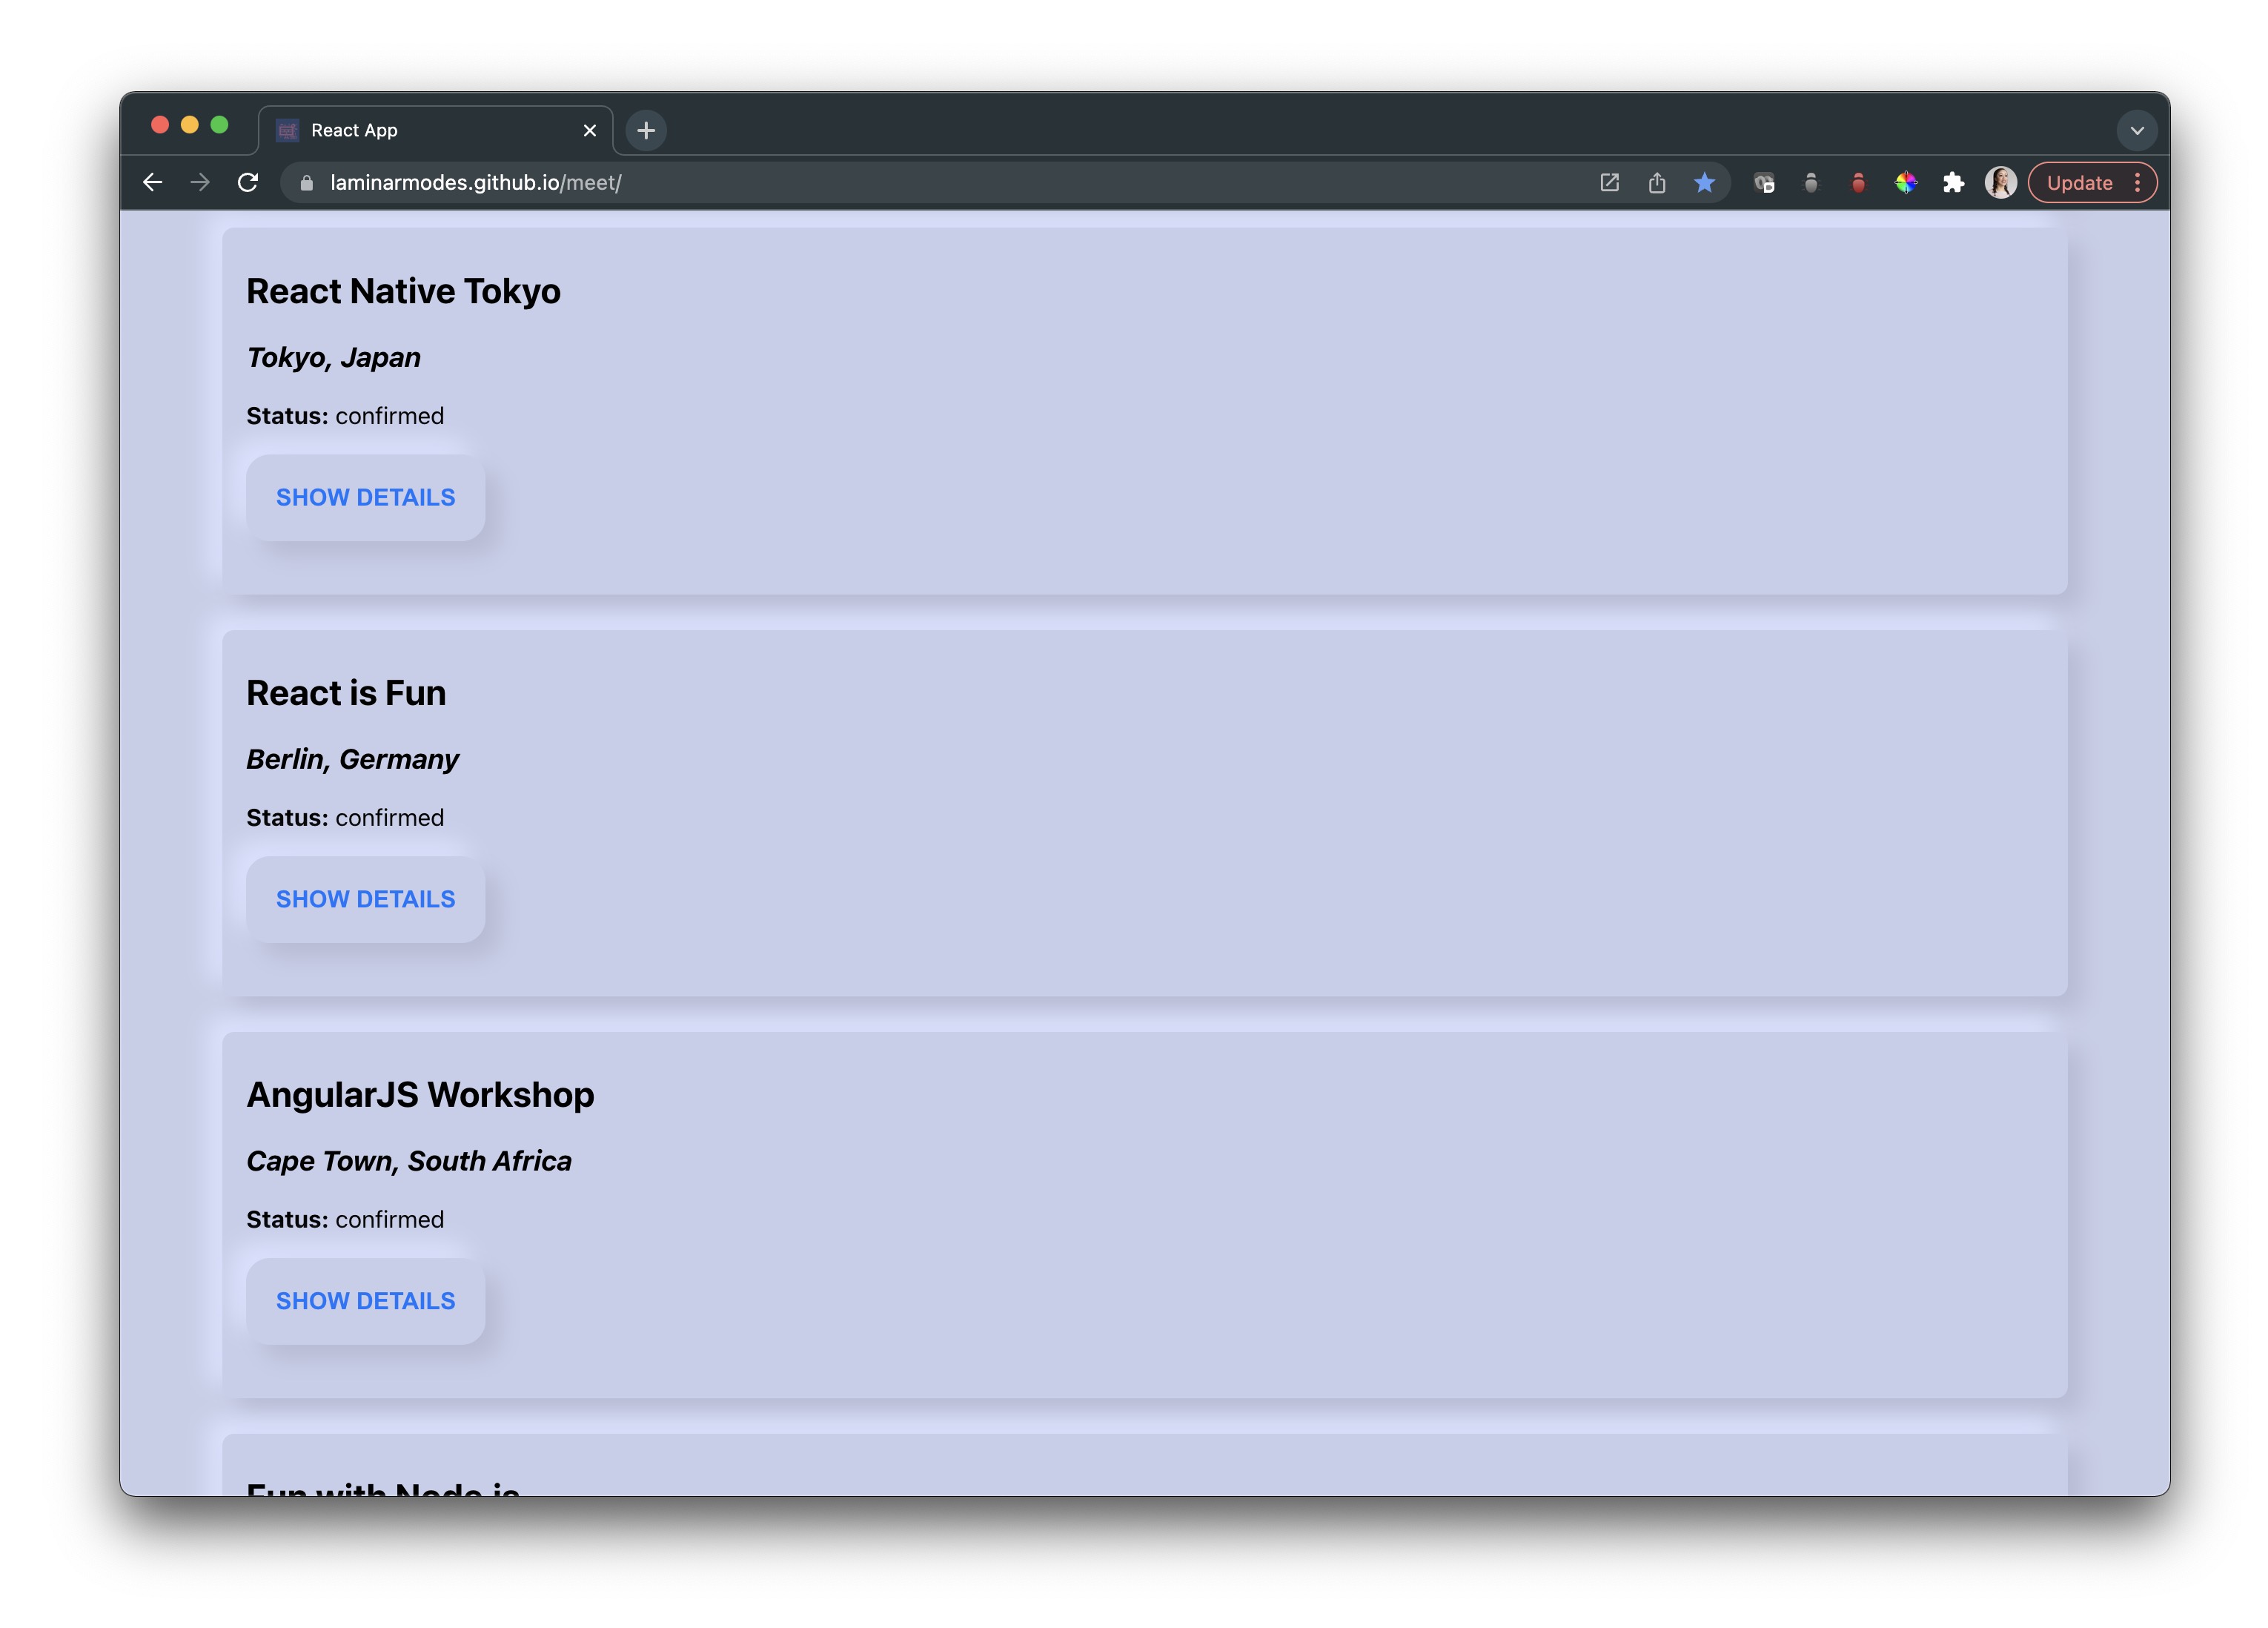Click 'Show Details' for React is Fun
Viewport: 2268px width, 1628px height.
click(365, 899)
